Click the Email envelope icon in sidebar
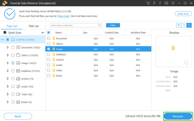The image size is (194, 121). [18, 102]
